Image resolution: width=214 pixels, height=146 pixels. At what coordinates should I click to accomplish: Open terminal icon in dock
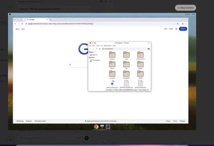coord(108,127)
